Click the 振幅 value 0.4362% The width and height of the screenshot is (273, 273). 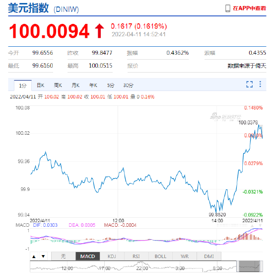pyautogui.click(x=178, y=53)
